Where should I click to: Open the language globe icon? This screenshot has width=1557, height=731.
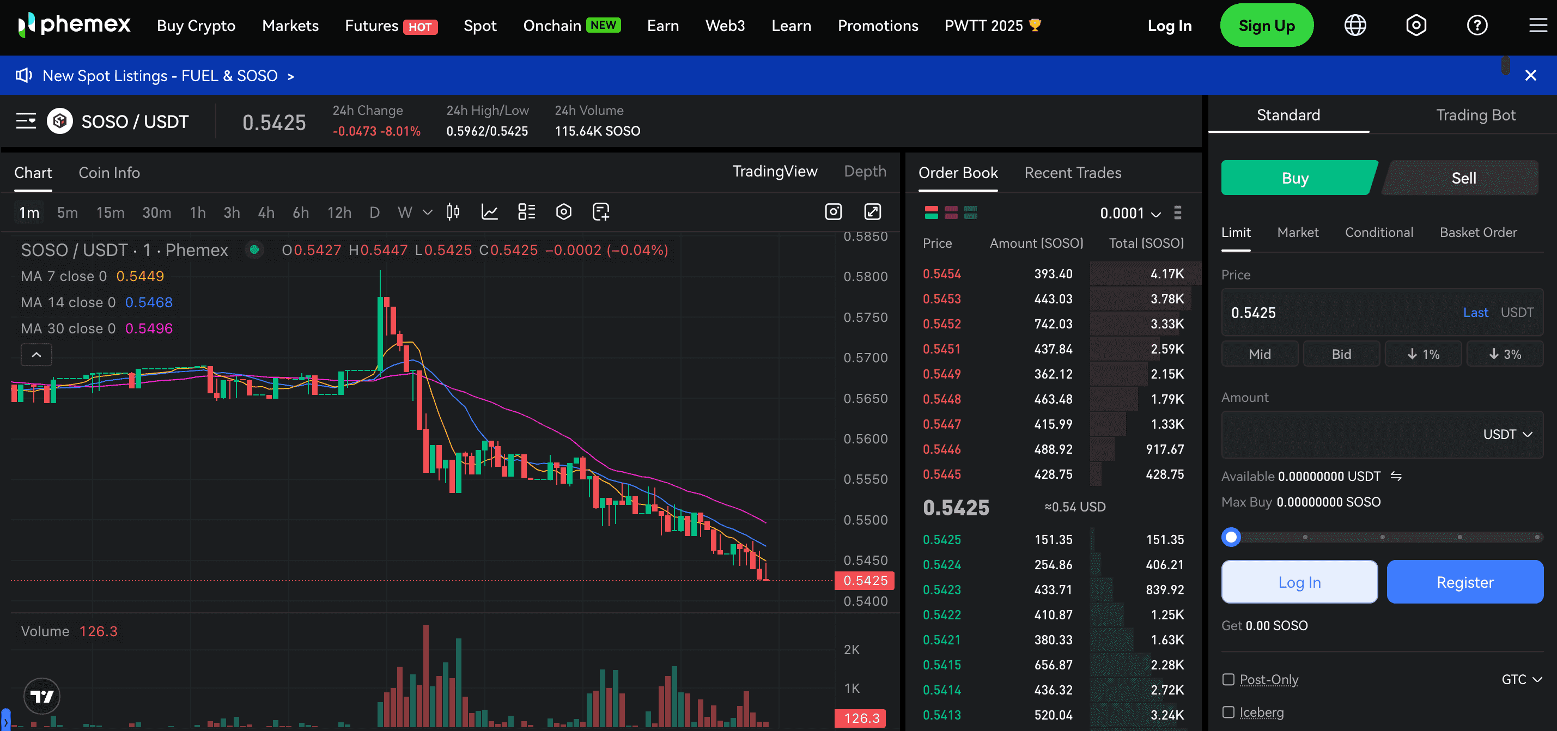[1354, 26]
